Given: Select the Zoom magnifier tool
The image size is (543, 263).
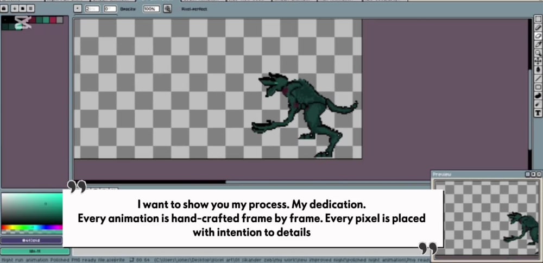Looking at the screenshot, I should [x=538, y=53].
